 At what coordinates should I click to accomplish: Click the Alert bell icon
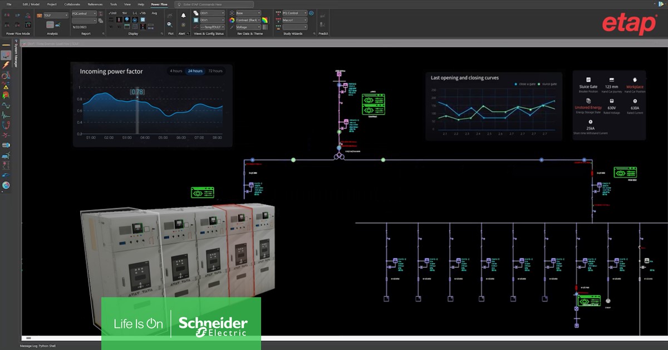tap(183, 16)
